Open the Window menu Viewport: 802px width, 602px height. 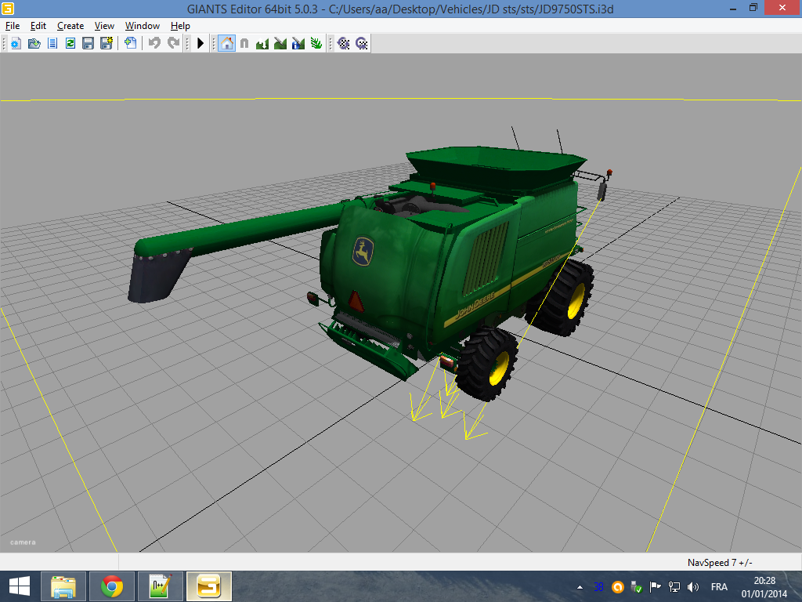[143, 26]
